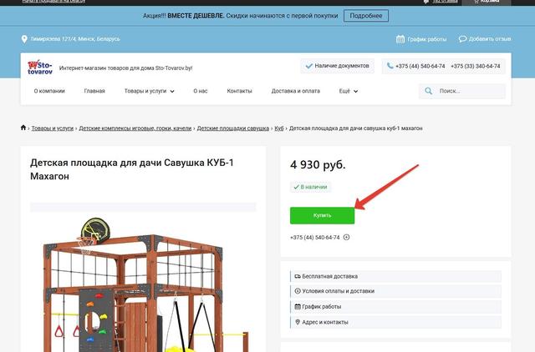Click calendar icon in График работы sidebar row

[x=298, y=306]
